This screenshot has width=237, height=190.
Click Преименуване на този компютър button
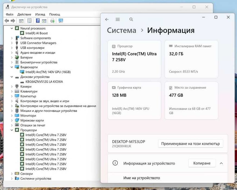pyautogui.click(x=191, y=144)
